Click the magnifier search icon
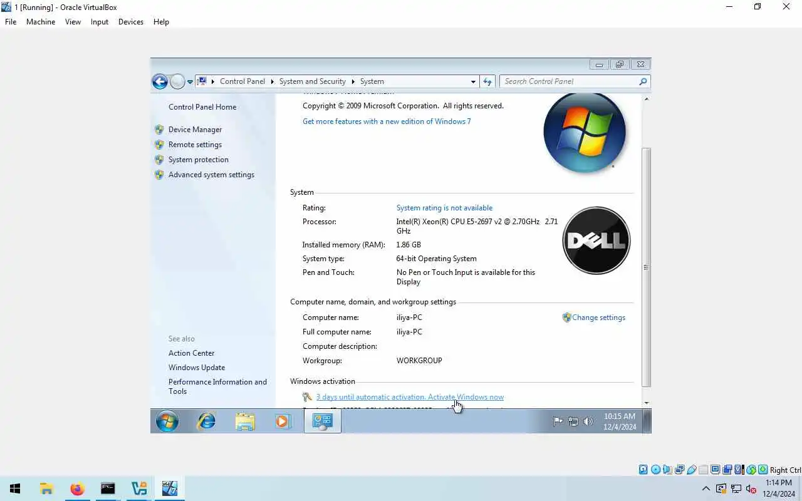The width and height of the screenshot is (802, 501). (x=643, y=81)
